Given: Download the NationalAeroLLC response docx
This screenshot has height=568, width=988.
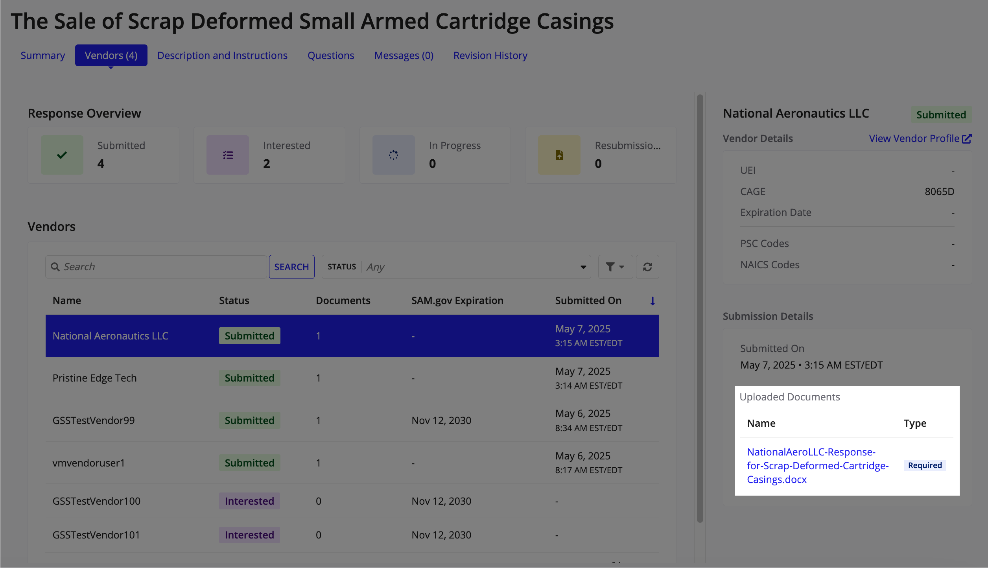Looking at the screenshot, I should click(818, 466).
